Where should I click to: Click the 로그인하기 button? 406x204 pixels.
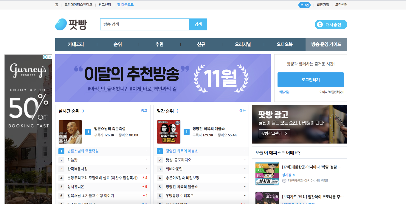pos(311,80)
